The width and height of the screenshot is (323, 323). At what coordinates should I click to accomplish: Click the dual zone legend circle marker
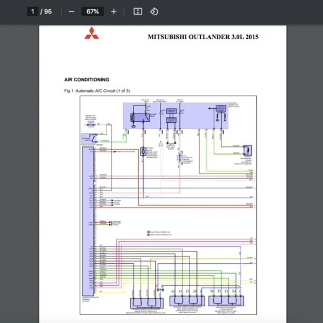coord(148,232)
